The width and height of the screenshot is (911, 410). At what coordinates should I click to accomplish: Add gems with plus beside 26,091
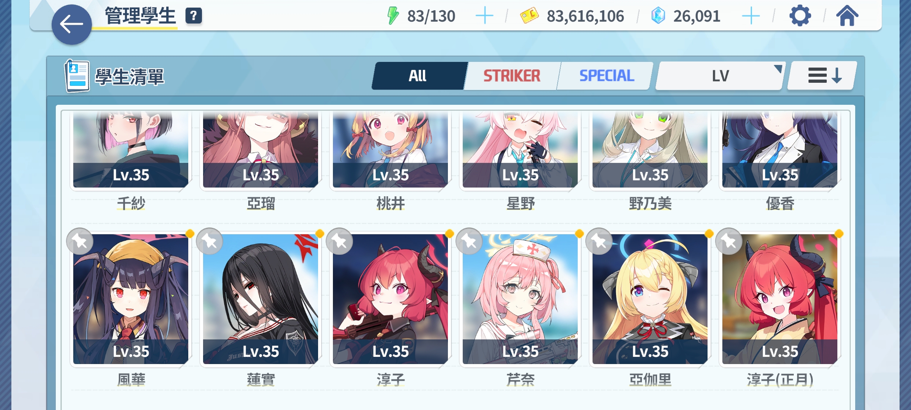click(x=751, y=16)
